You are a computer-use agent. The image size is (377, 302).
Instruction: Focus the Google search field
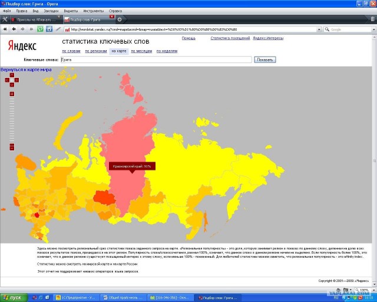tap(350, 29)
